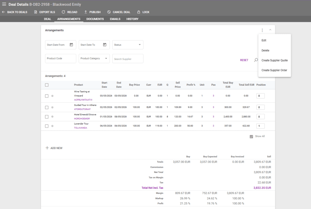Expand the Product Category dropdown
Image resolution: width=311 pixels, height=209 pixels.
coord(94,58)
